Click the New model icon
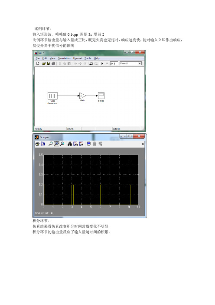The width and height of the screenshot is (215, 305). pyautogui.click(x=38, y=63)
